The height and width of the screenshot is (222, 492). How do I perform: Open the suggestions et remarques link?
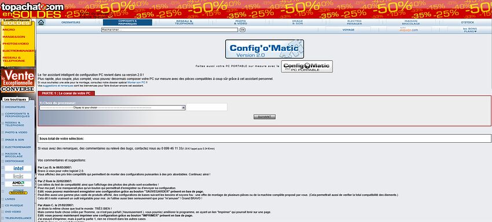pos(58,86)
